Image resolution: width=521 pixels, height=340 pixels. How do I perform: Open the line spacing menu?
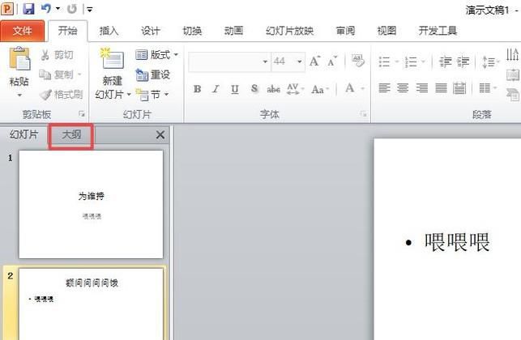coord(490,62)
